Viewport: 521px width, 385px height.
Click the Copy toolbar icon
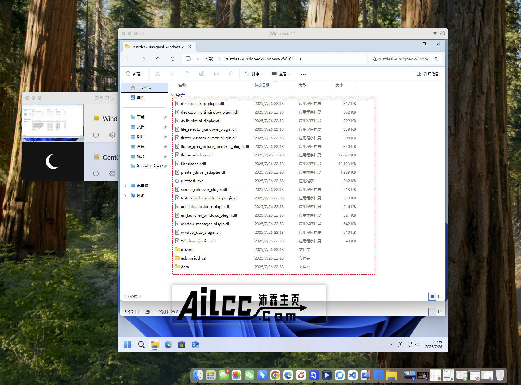[172, 74]
